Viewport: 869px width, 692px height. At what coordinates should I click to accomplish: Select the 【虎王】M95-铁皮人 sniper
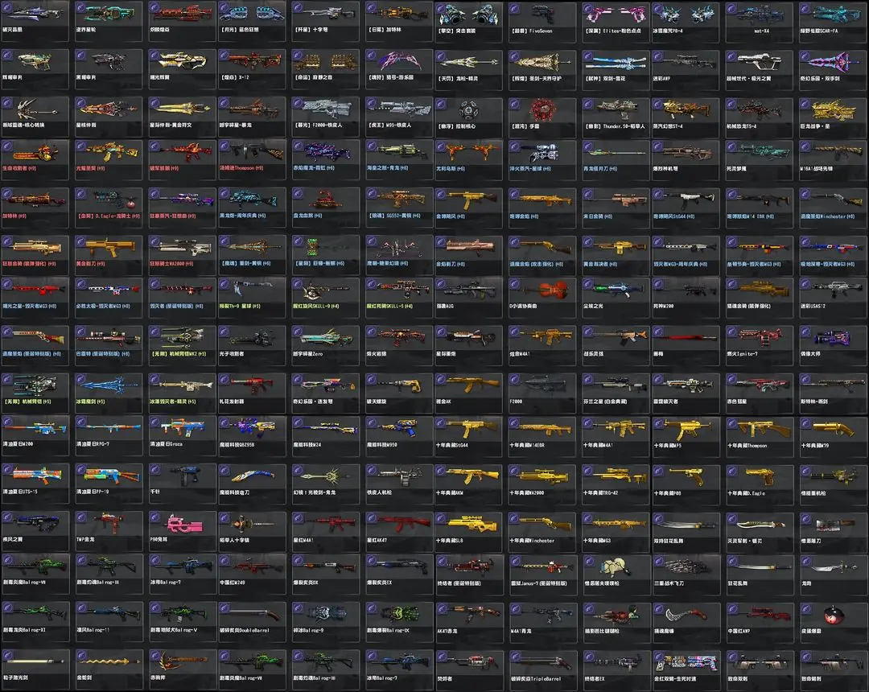point(399,117)
